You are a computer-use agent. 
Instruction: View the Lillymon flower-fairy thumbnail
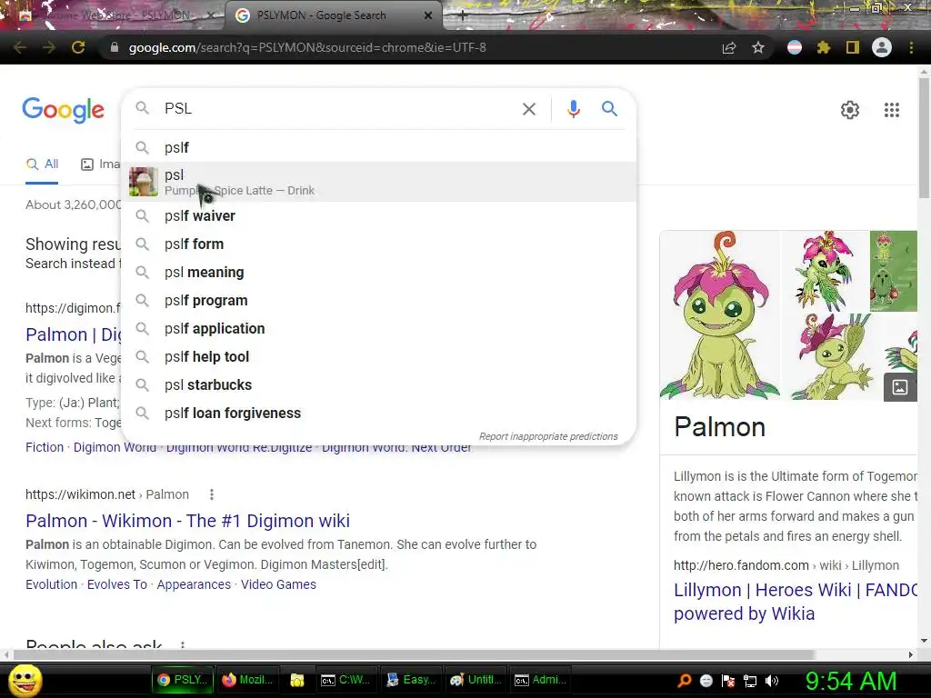tap(825, 271)
